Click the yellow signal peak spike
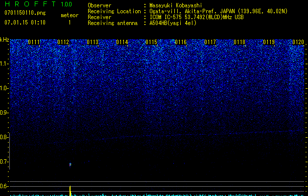This screenshot has height=196, width=308. pos(70,191)
